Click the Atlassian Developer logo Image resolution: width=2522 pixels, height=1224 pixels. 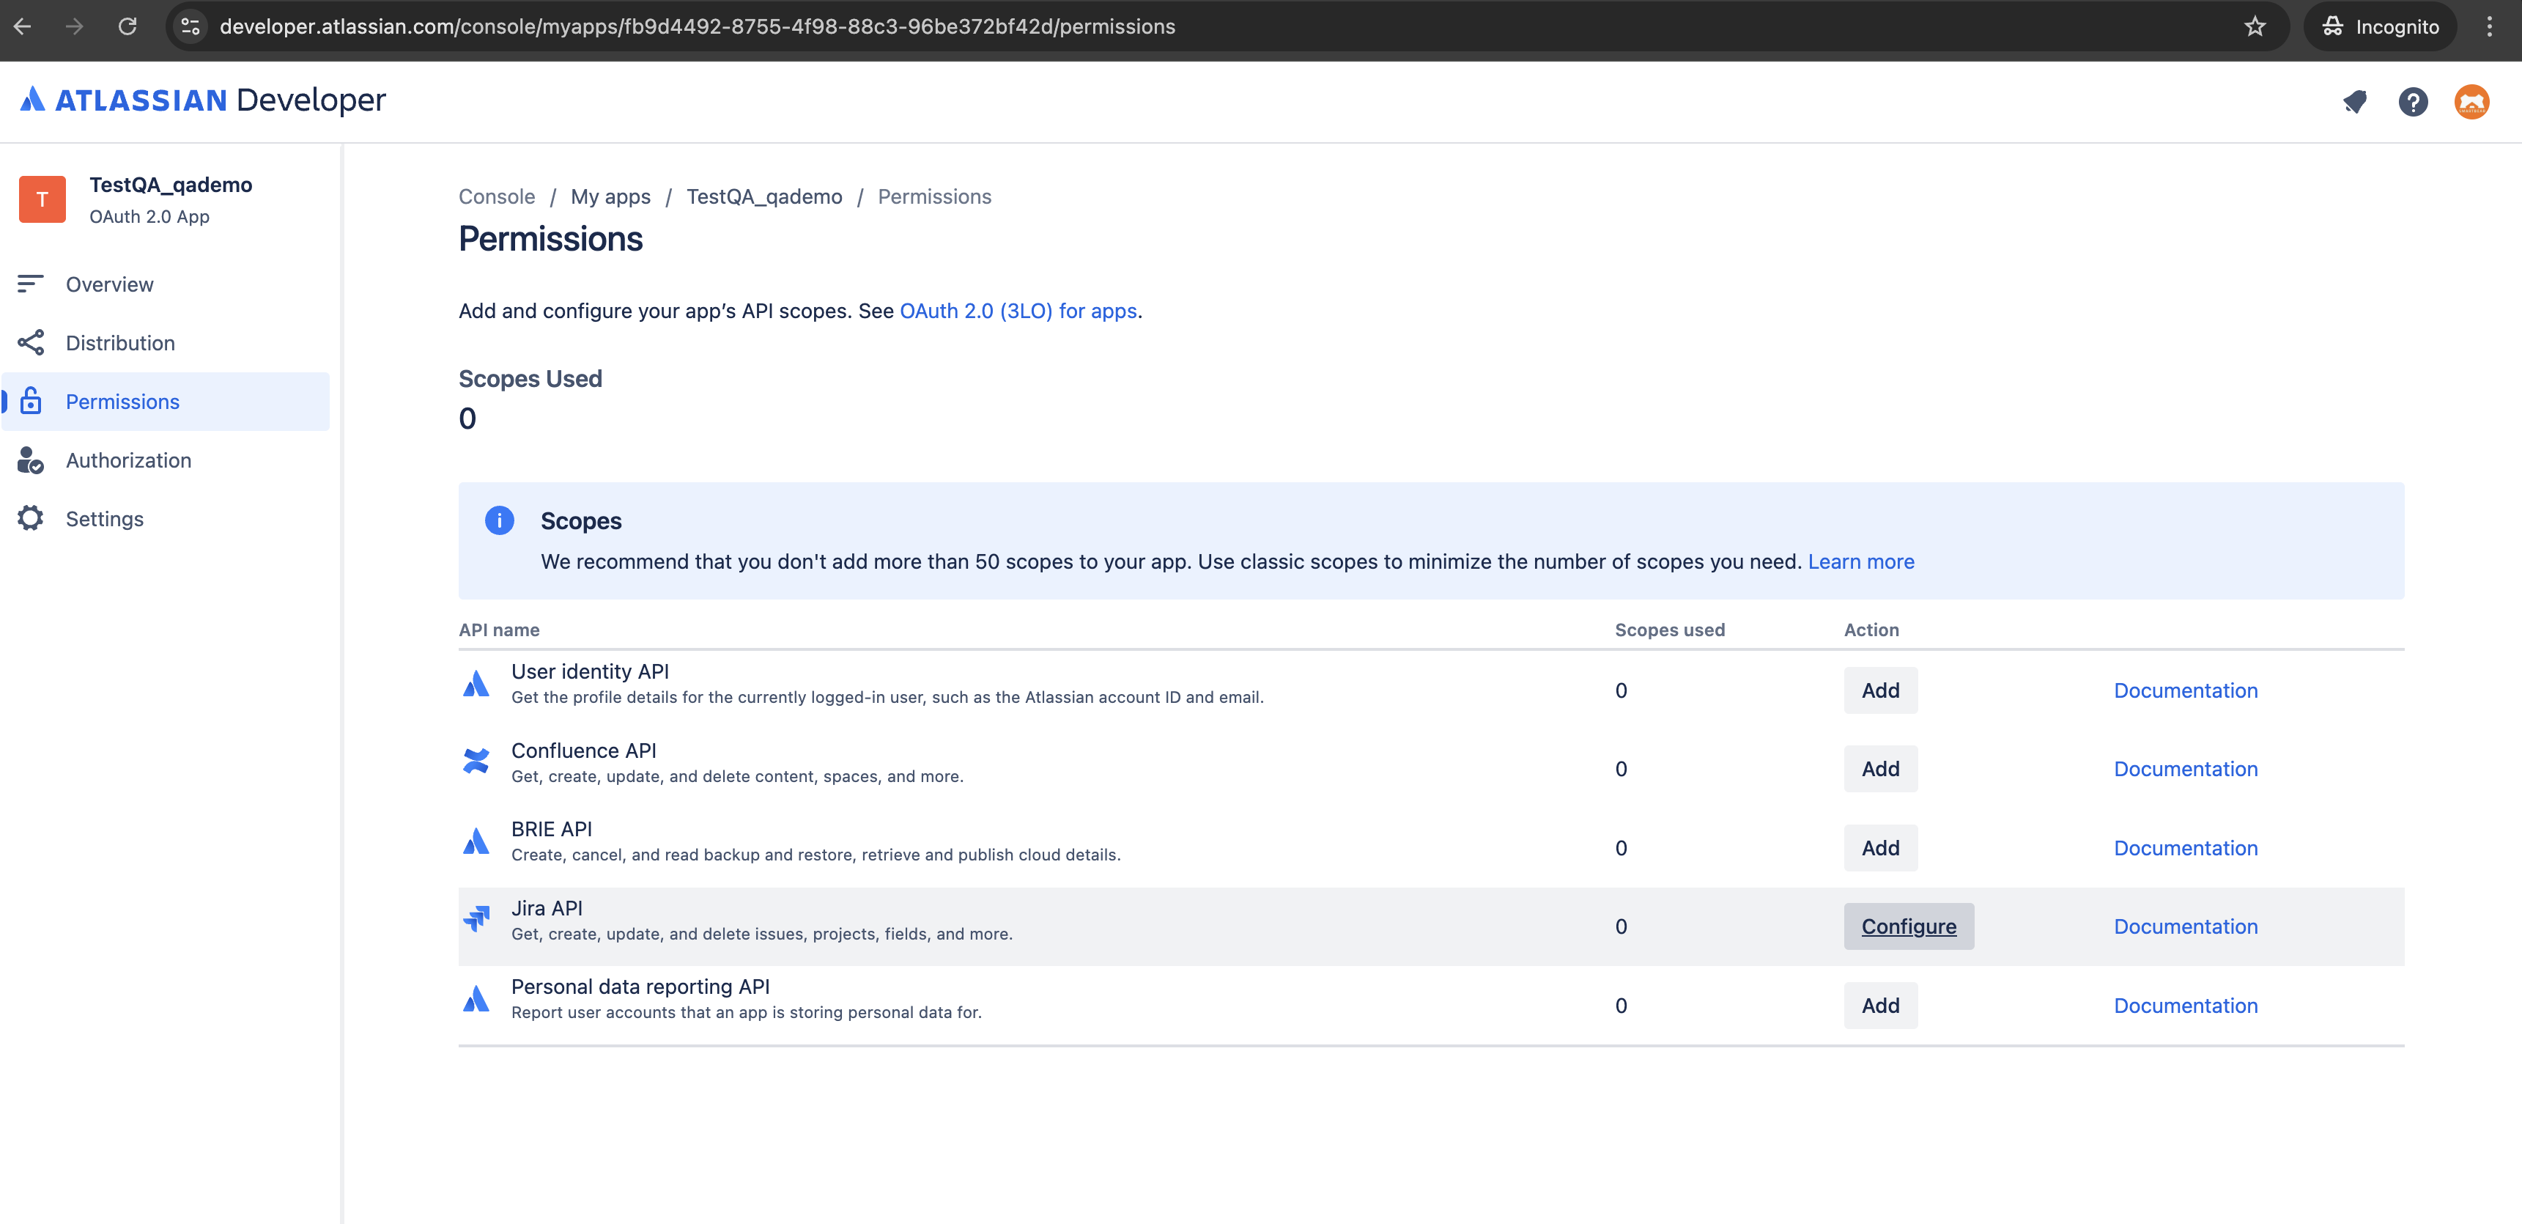point(203,100)
